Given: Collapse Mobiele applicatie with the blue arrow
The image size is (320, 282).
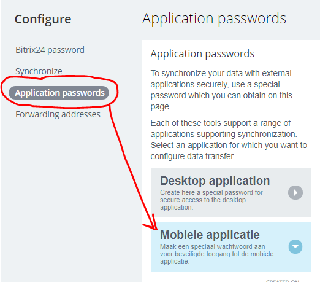Looking at the screenshot, I should click(295, 246).
